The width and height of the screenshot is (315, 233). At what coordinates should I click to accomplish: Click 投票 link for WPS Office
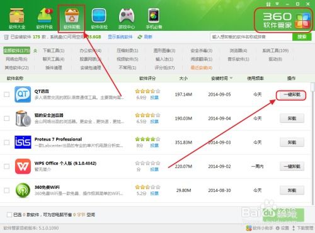click(154, 169)
